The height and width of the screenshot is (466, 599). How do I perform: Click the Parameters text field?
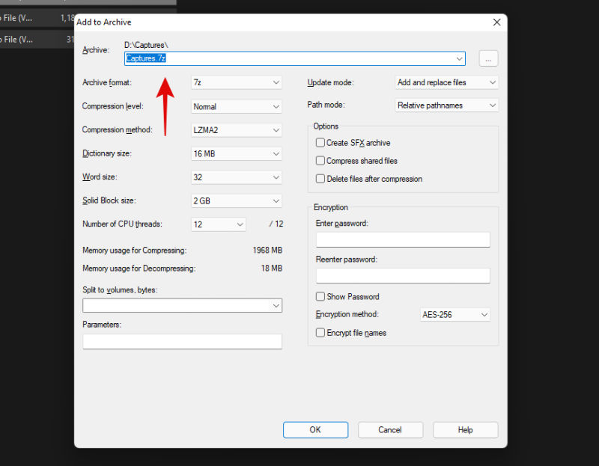click(x=182, y=341)
